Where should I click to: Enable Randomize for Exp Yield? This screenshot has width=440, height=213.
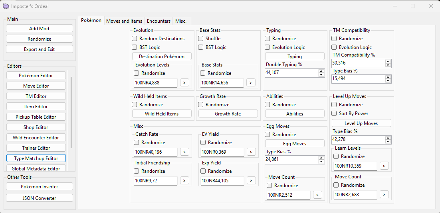203,171
